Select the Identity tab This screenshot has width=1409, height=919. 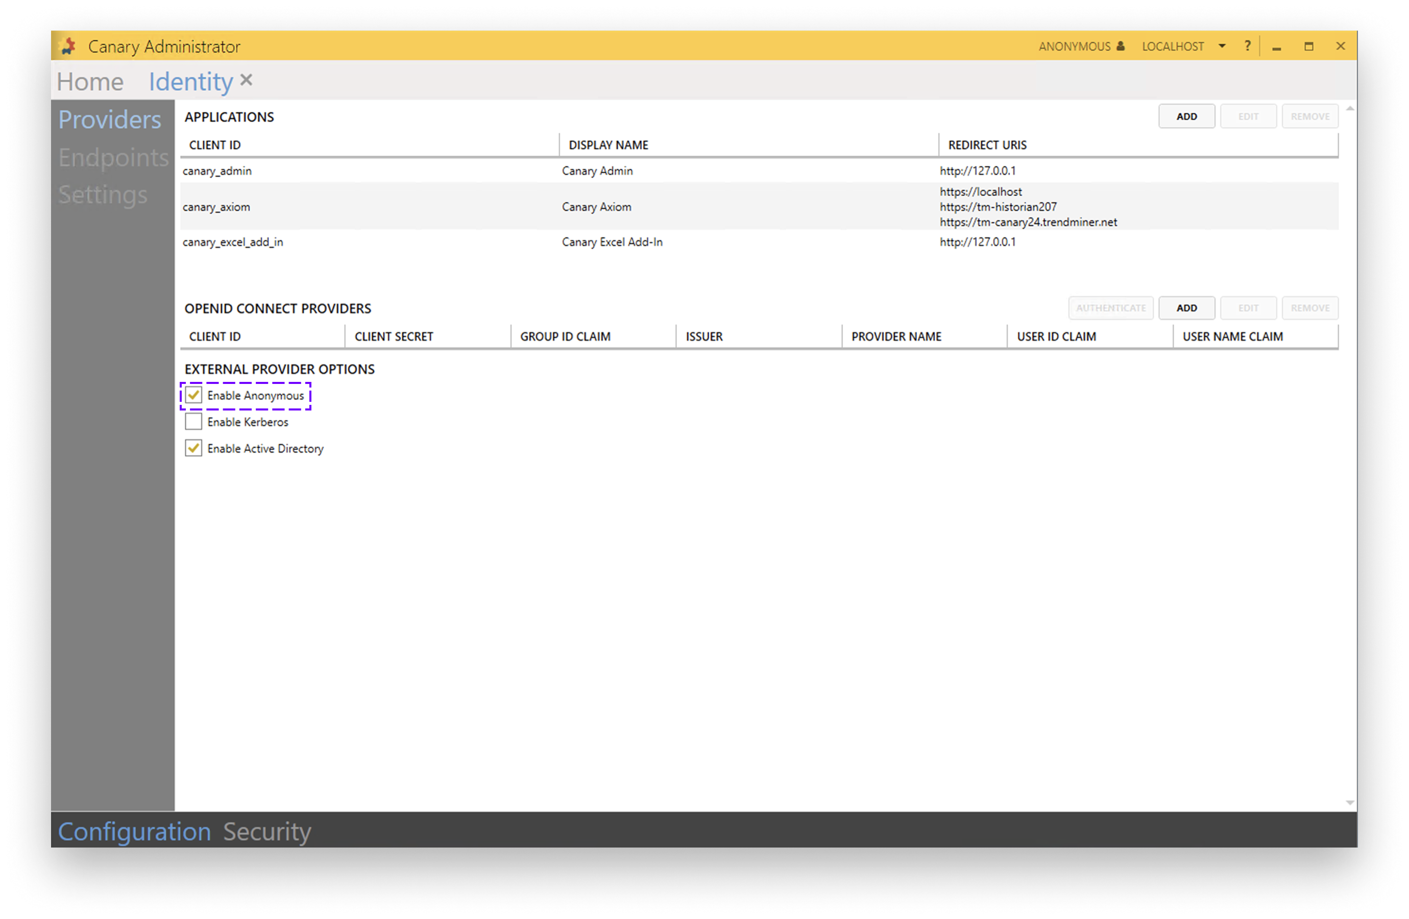tap(190, 81)
